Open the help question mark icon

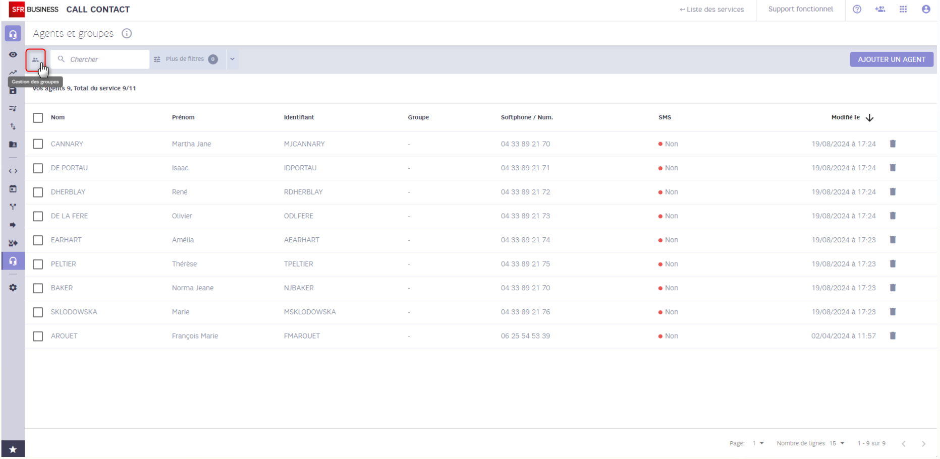pyautogui.click(x=857, y=9)
